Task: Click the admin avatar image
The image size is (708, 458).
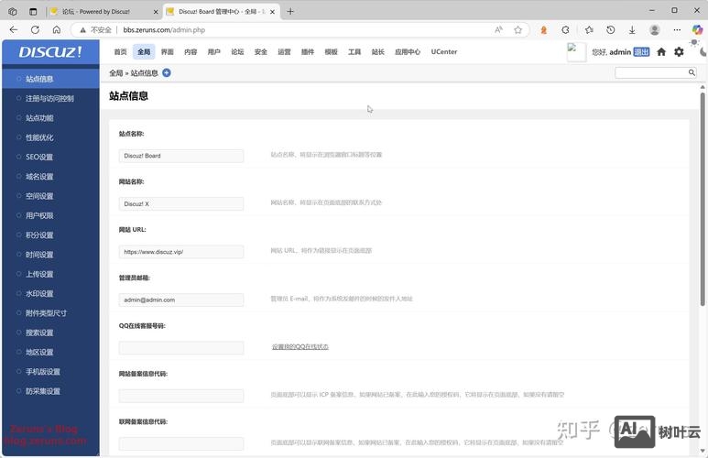Action: click(x=577, y=52)
